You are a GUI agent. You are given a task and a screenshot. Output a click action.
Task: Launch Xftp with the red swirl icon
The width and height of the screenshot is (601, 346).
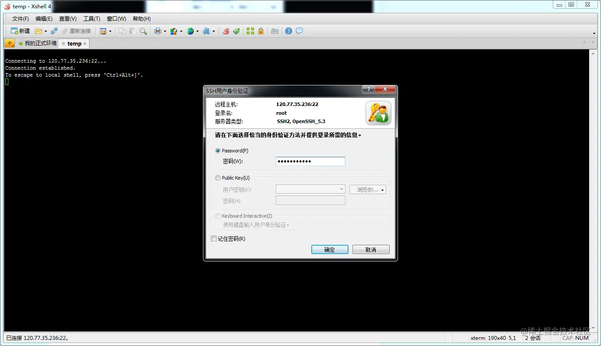(226, 31)
